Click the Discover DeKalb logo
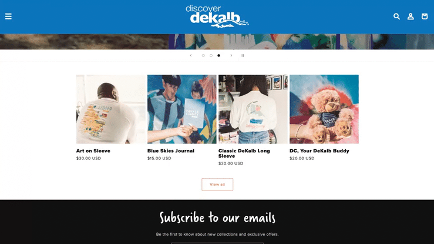 217,16
